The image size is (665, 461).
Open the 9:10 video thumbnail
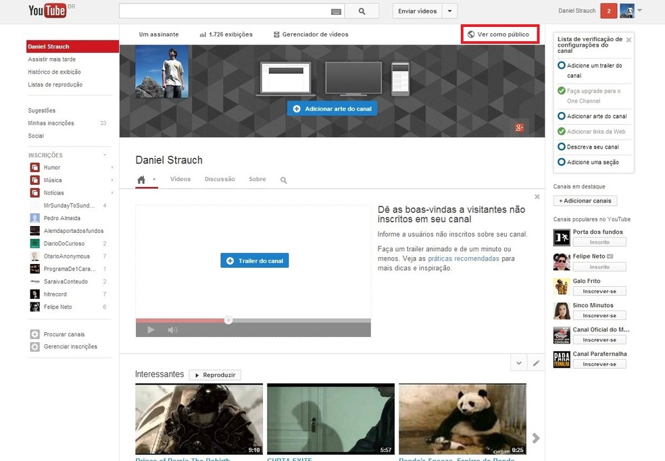[199, 419]
